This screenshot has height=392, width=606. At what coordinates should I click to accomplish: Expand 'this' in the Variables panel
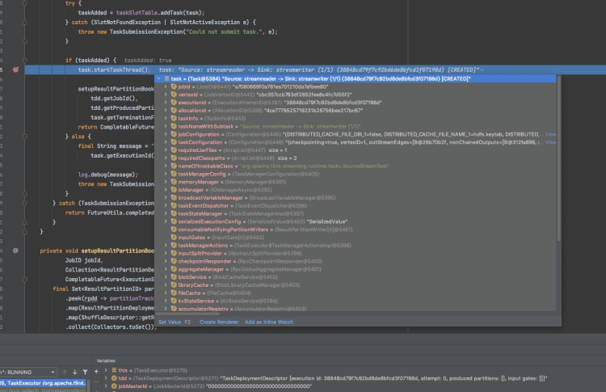coord(106,370)
